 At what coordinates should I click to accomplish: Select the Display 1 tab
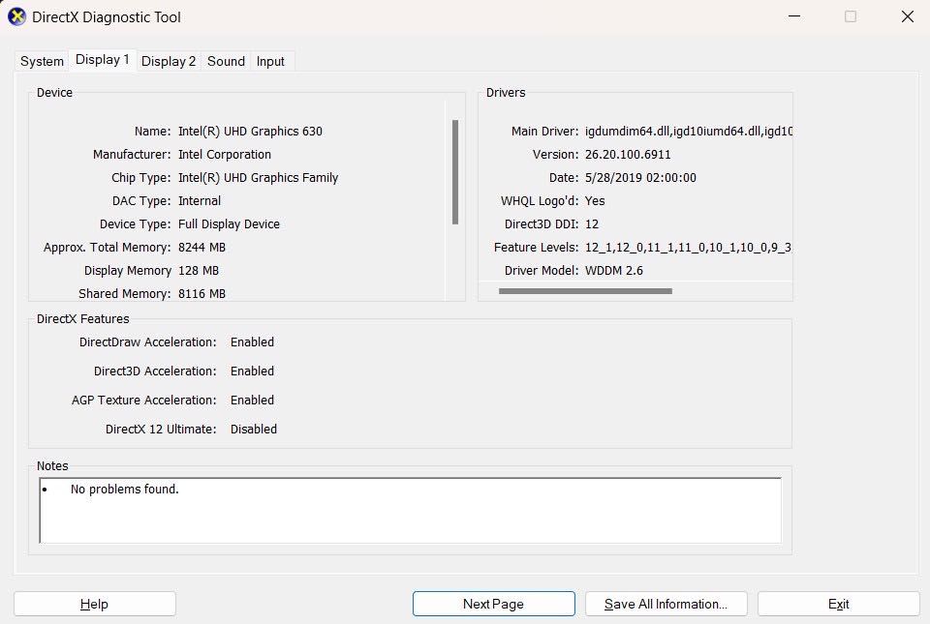102,60
